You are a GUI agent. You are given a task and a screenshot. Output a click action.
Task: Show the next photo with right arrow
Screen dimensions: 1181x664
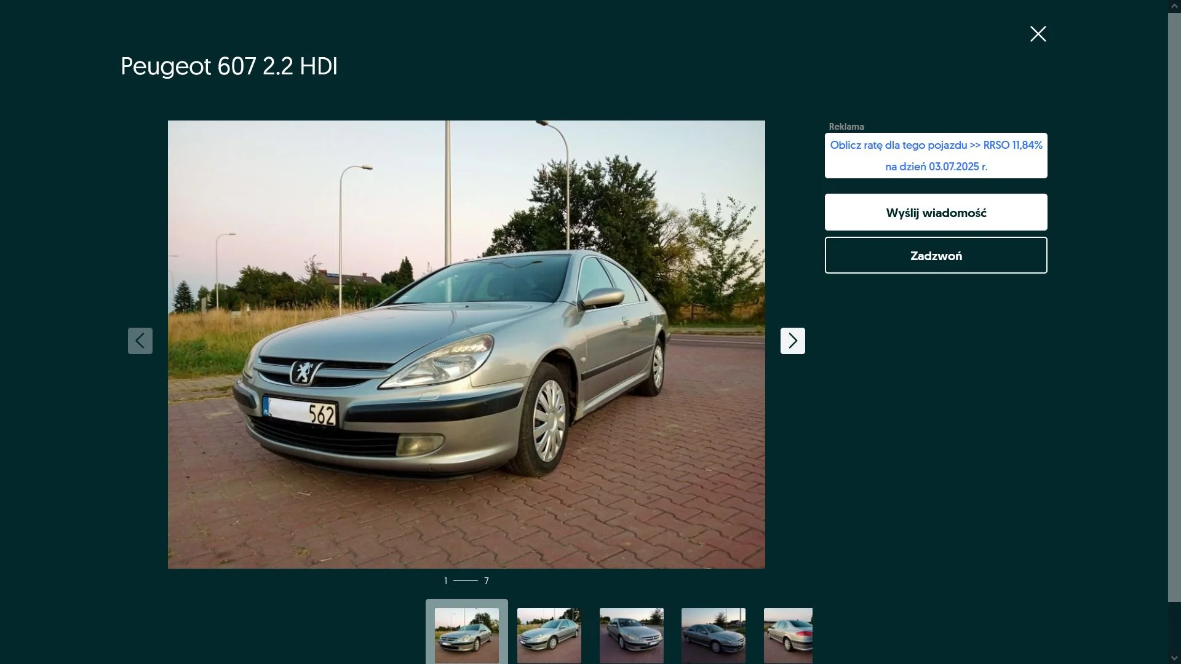click(792, 341)
